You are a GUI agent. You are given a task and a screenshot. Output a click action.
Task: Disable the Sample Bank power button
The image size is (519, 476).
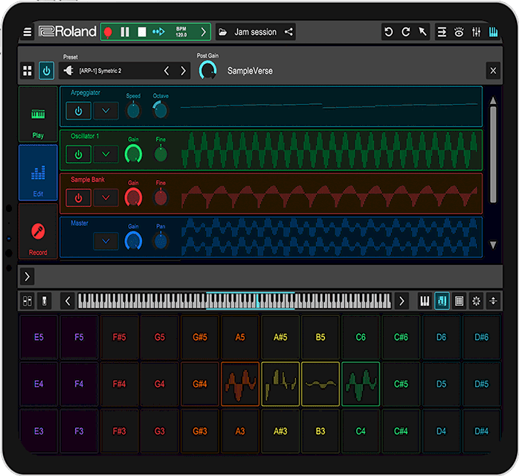pyautogui.click(x=79, y=197)
